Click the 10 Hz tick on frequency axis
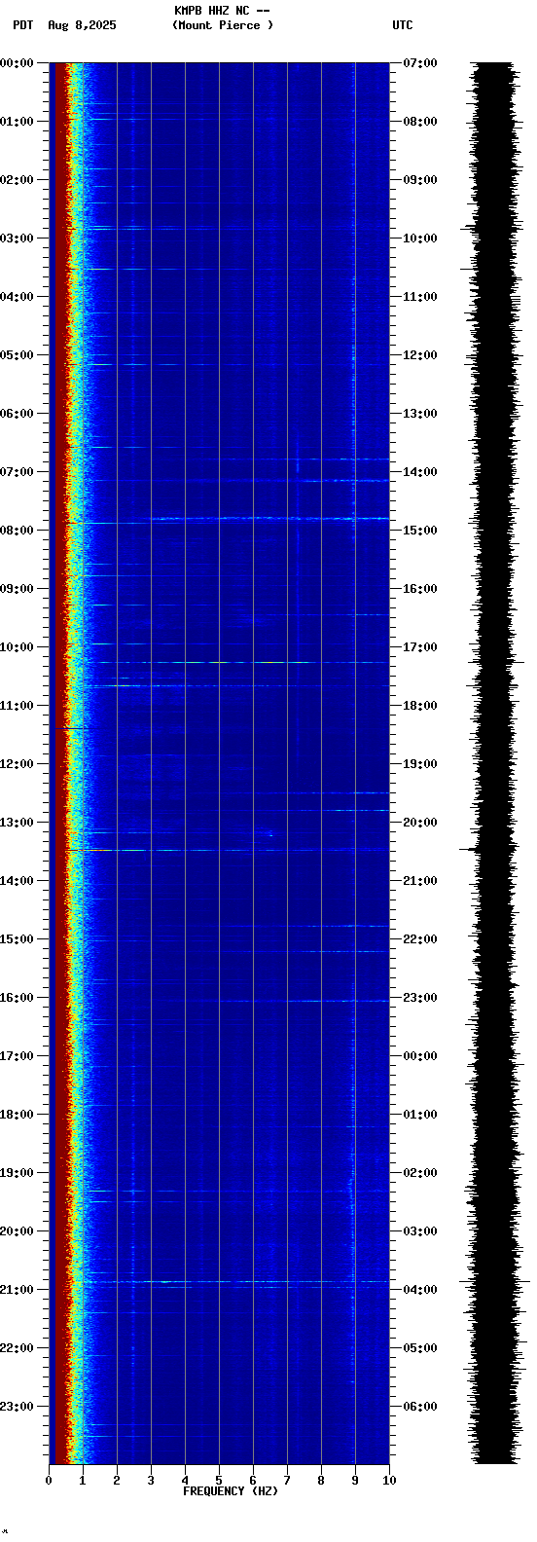Image resolution: width=537 pixels, height=1542 pixels. [389, 1481]
